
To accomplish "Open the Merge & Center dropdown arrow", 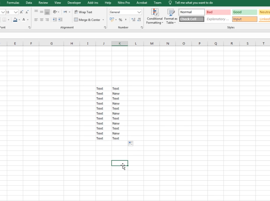I will pyautogui.click(x=103, y=20).
